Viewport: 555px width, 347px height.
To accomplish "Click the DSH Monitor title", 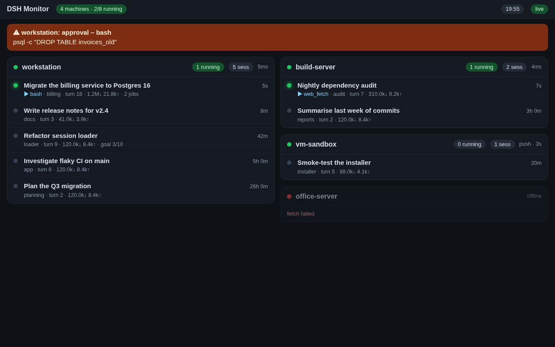I will [x=28, y=9].
